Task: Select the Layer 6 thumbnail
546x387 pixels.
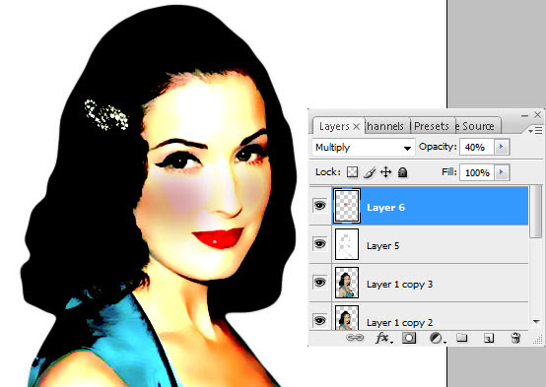Action: click(347, 206)
